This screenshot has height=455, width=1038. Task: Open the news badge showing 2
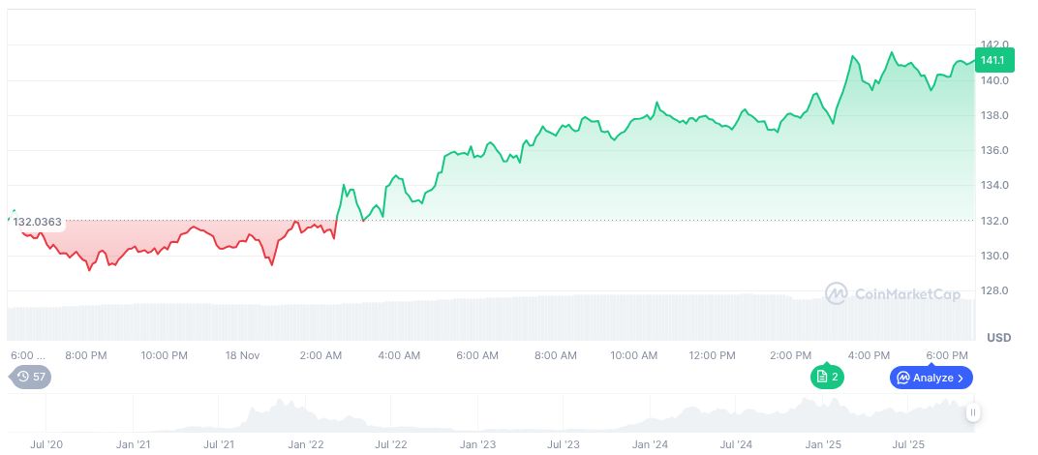tap(827, 377)
